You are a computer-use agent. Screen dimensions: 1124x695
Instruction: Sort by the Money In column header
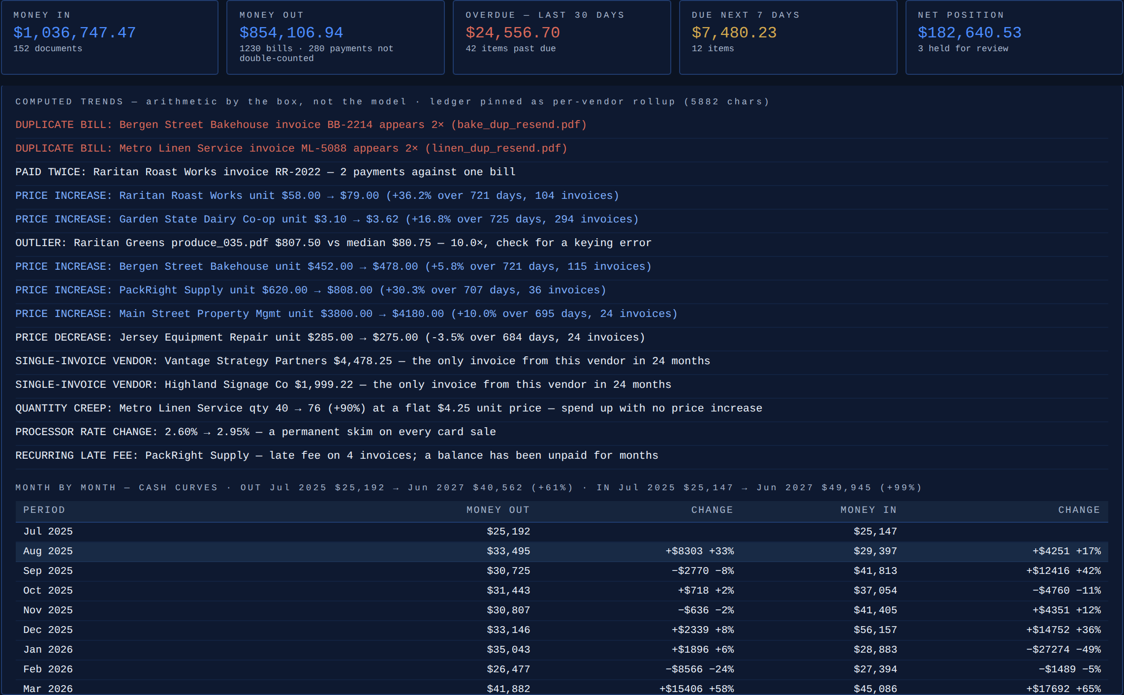869,510
